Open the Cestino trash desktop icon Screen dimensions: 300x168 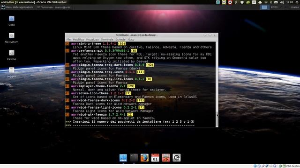click(11, 55)
